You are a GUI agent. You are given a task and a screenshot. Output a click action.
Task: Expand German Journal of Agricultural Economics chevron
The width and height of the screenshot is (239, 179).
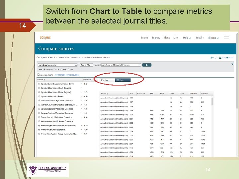tap(81, 117)
